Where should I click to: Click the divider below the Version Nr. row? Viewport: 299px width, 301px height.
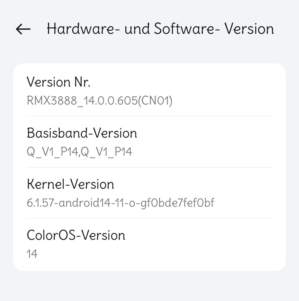coord(149,116)
